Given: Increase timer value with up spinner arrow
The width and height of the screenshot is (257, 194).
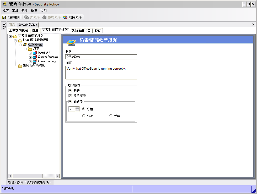Looking at the screenshot, I should click(x=77, y=108).
